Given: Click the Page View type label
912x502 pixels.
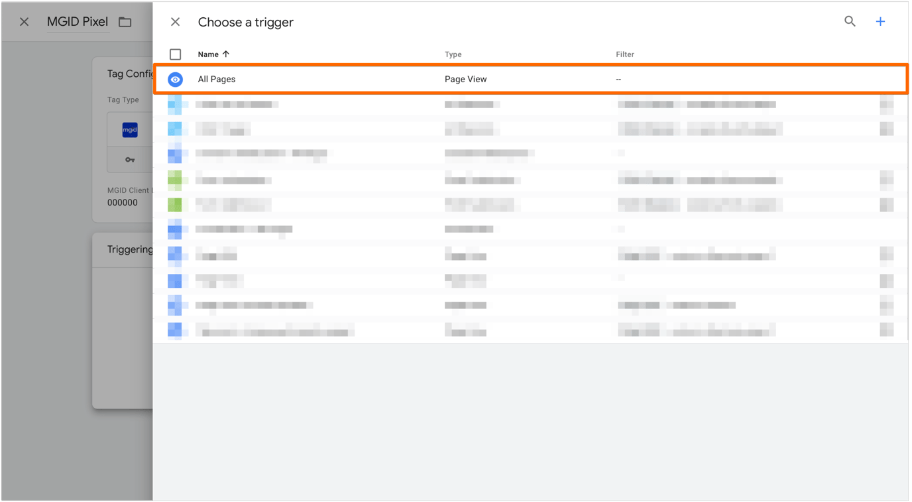Looking at the screenshot, I should click(466, 79).
